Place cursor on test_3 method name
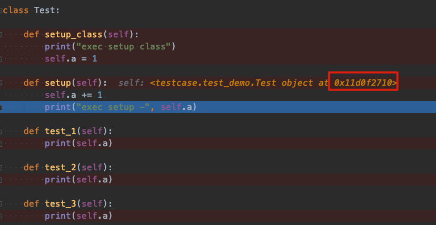 (x=61, y=204)
